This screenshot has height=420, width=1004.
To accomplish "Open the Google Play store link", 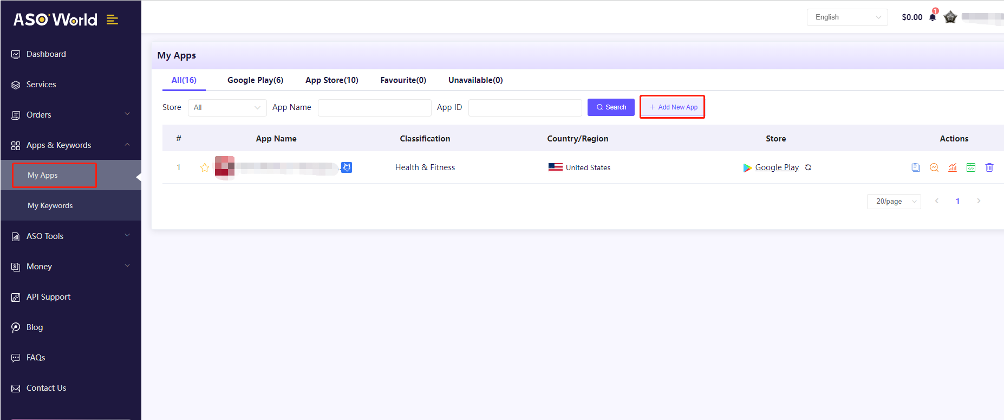I will [x=777, y=167].
